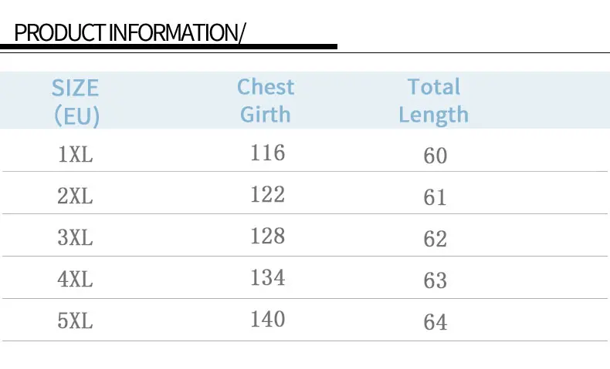This screenshot has width=610, height=369.
Task: Select chest girth value 116
Action: point(267,153)
